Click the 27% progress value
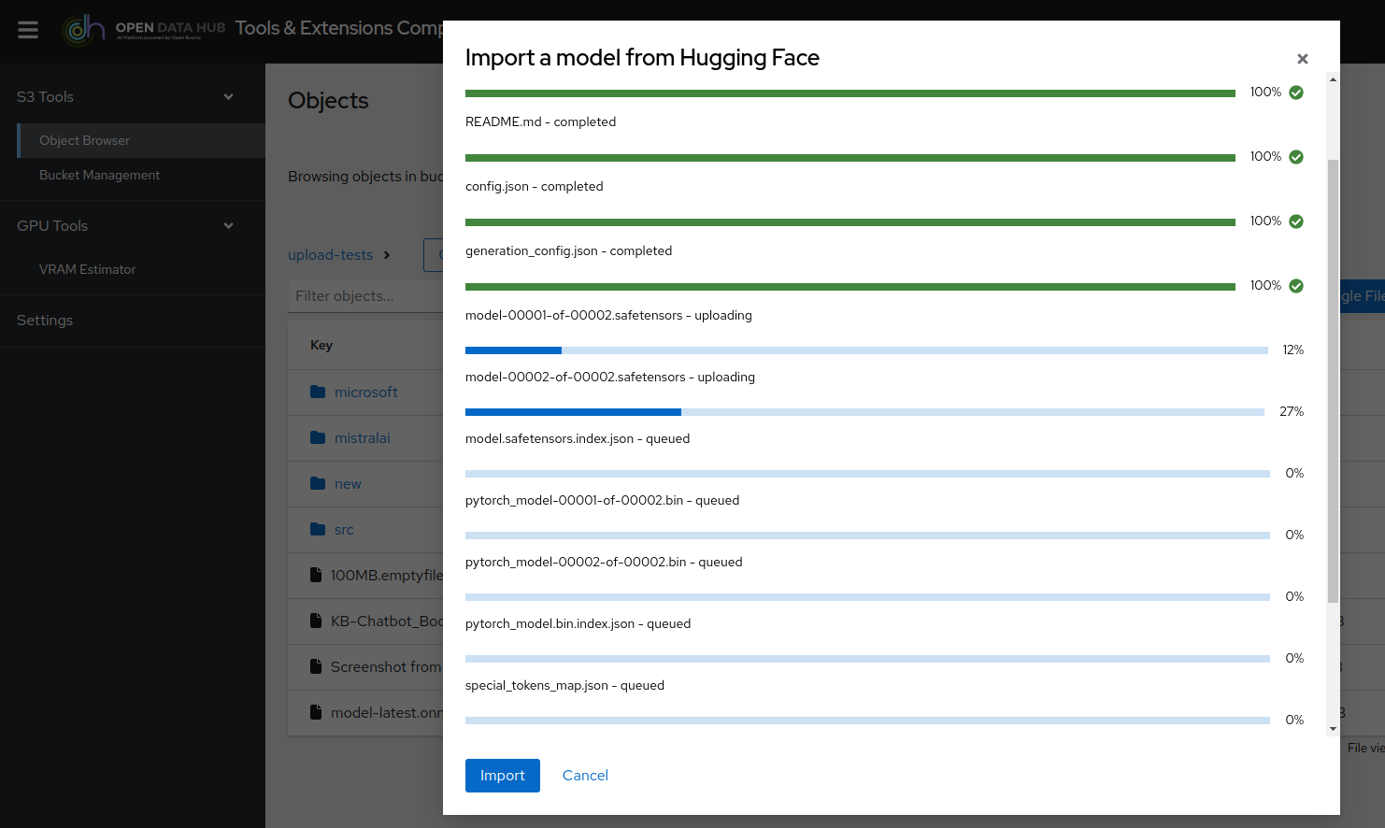 (1292, 411)
